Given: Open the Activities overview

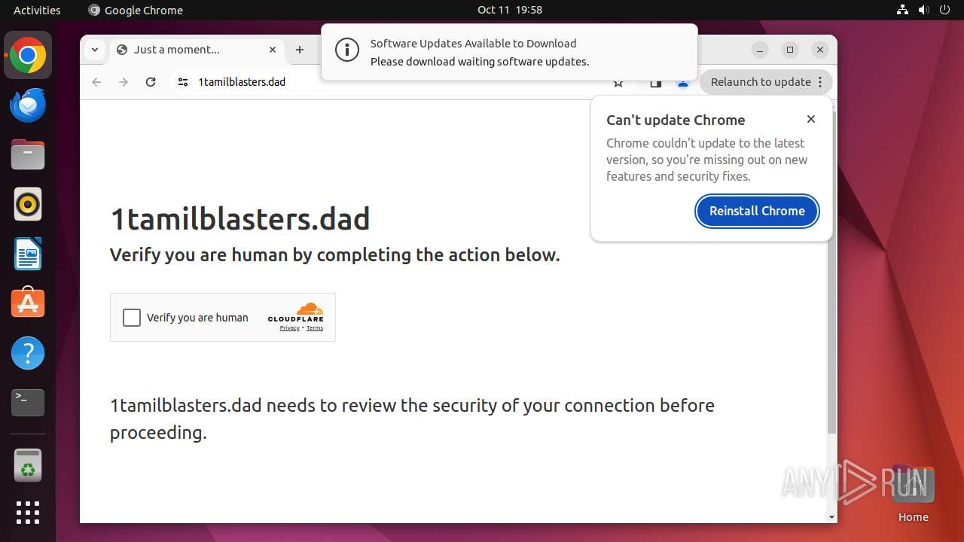Looking at the screenshot, I should click(x=37, y=10).
